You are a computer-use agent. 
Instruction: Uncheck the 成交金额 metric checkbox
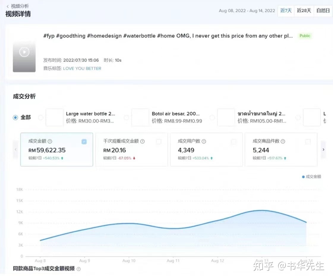[x=84, y=141]
